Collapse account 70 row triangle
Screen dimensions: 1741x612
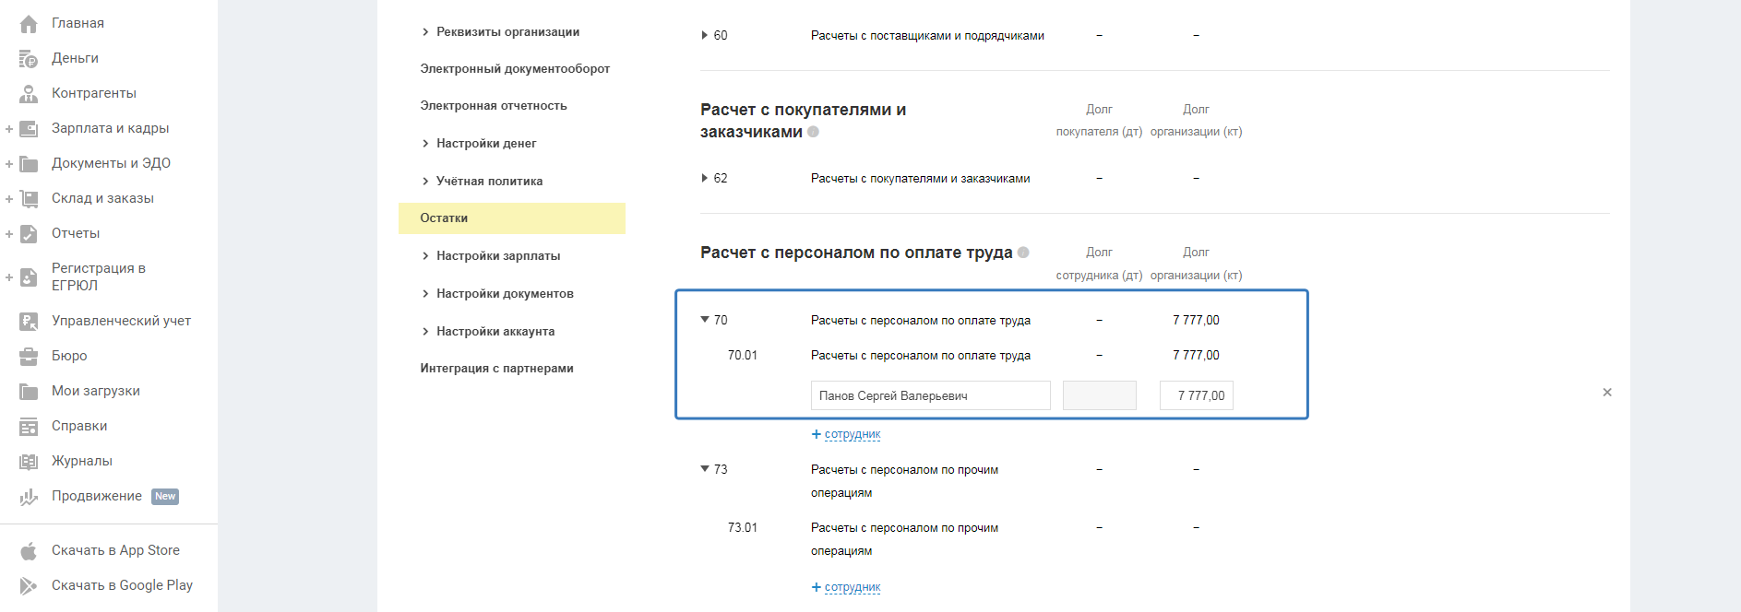[x=705, y=320]
